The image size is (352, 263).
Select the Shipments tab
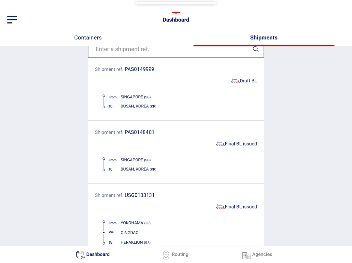(x=264, y=38)
